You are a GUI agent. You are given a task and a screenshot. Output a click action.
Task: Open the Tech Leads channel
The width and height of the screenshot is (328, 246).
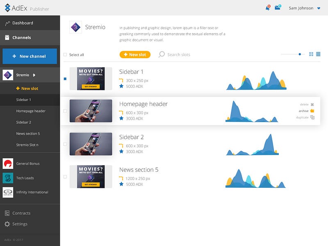coord(25,178)
